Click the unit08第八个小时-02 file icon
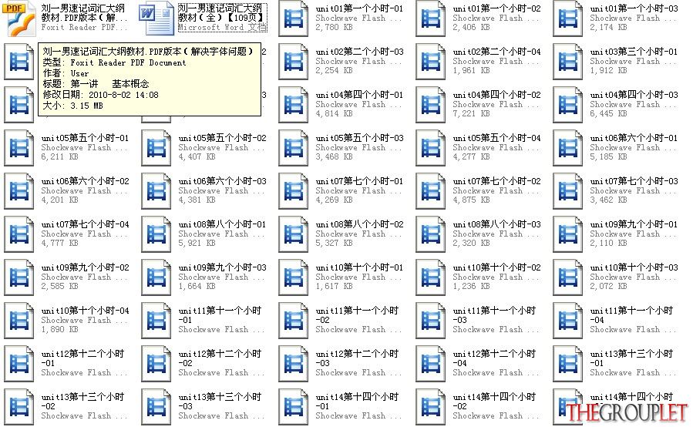 (x=294, y=234)
